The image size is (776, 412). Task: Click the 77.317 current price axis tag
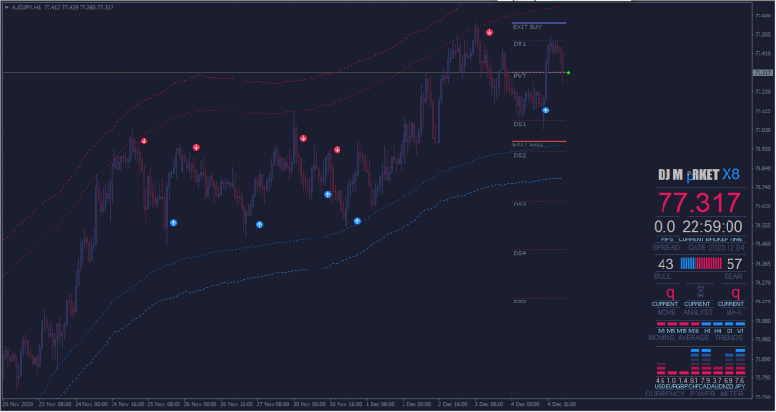coord(762,73)
